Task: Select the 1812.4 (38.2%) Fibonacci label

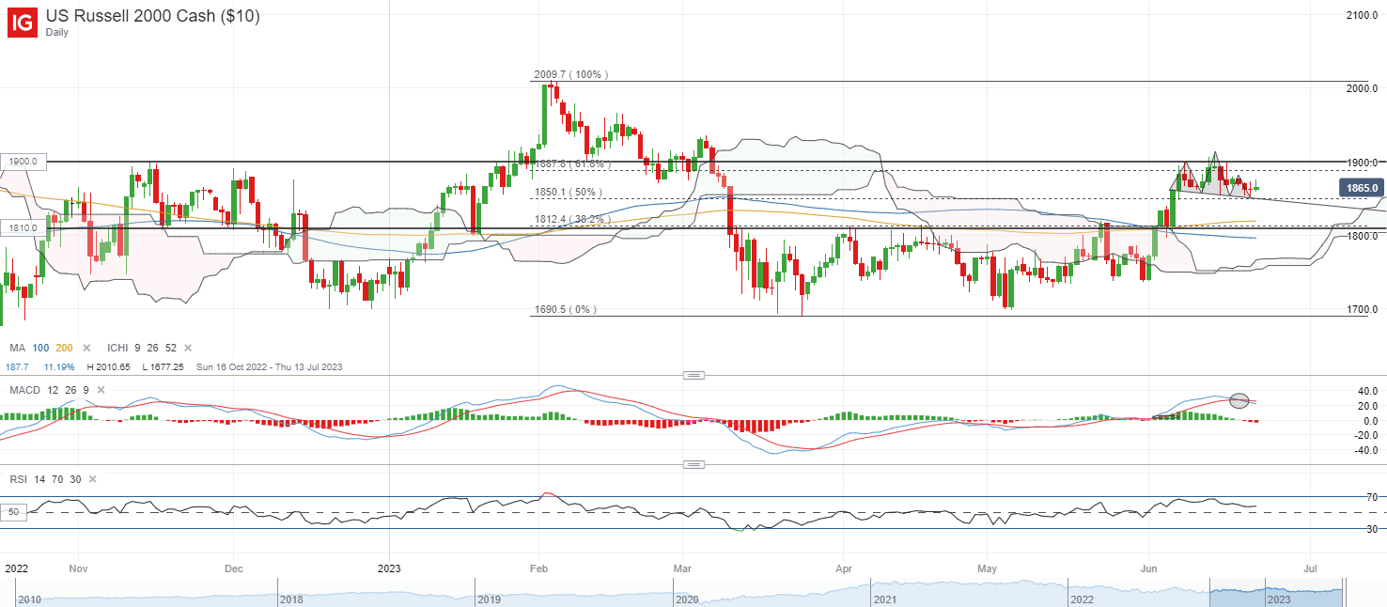Action: (574, 219)
